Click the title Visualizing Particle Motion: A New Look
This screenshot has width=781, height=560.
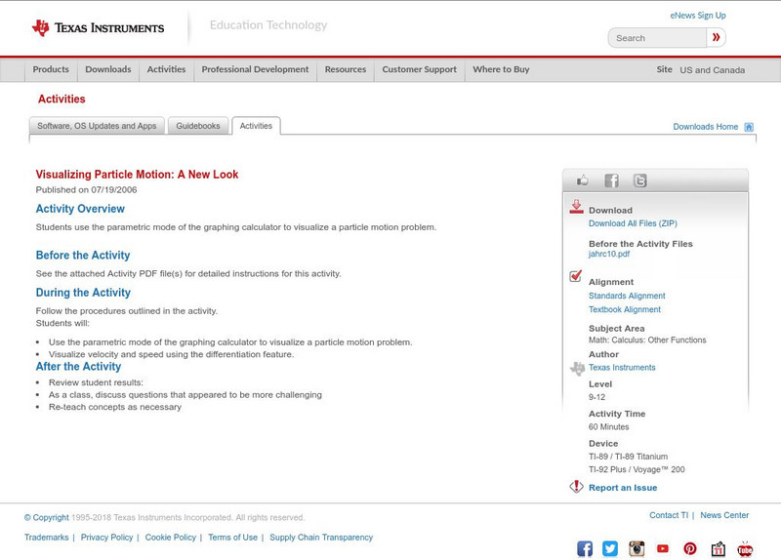click(x=137, y=175)
